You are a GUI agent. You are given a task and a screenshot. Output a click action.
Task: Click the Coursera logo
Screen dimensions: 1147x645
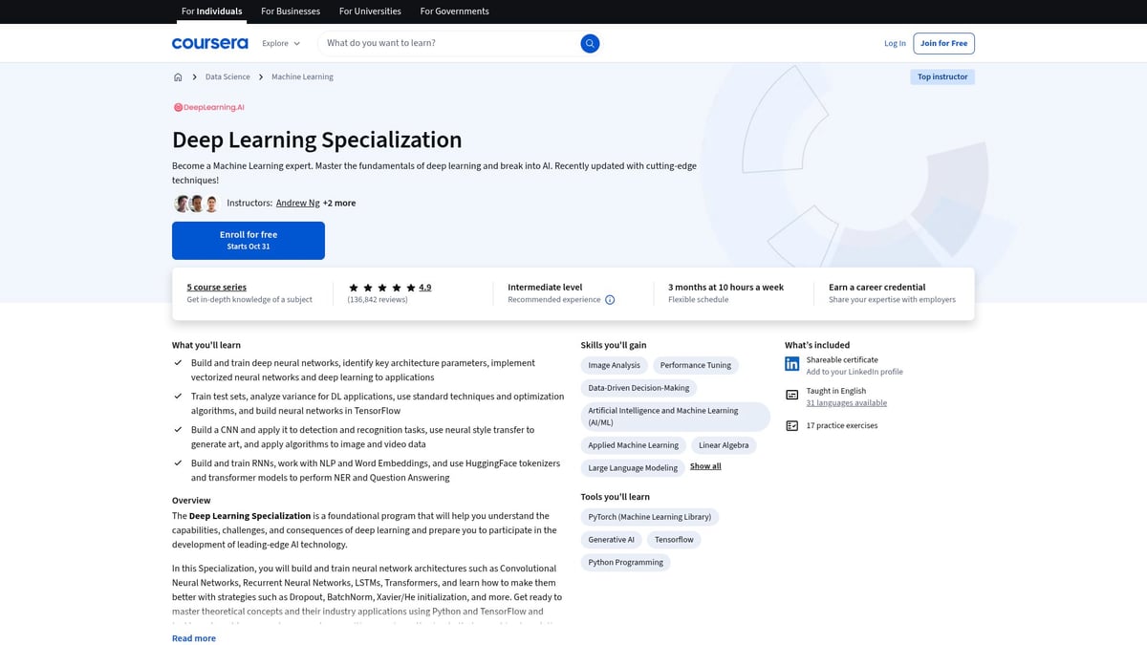pos(209,43)
